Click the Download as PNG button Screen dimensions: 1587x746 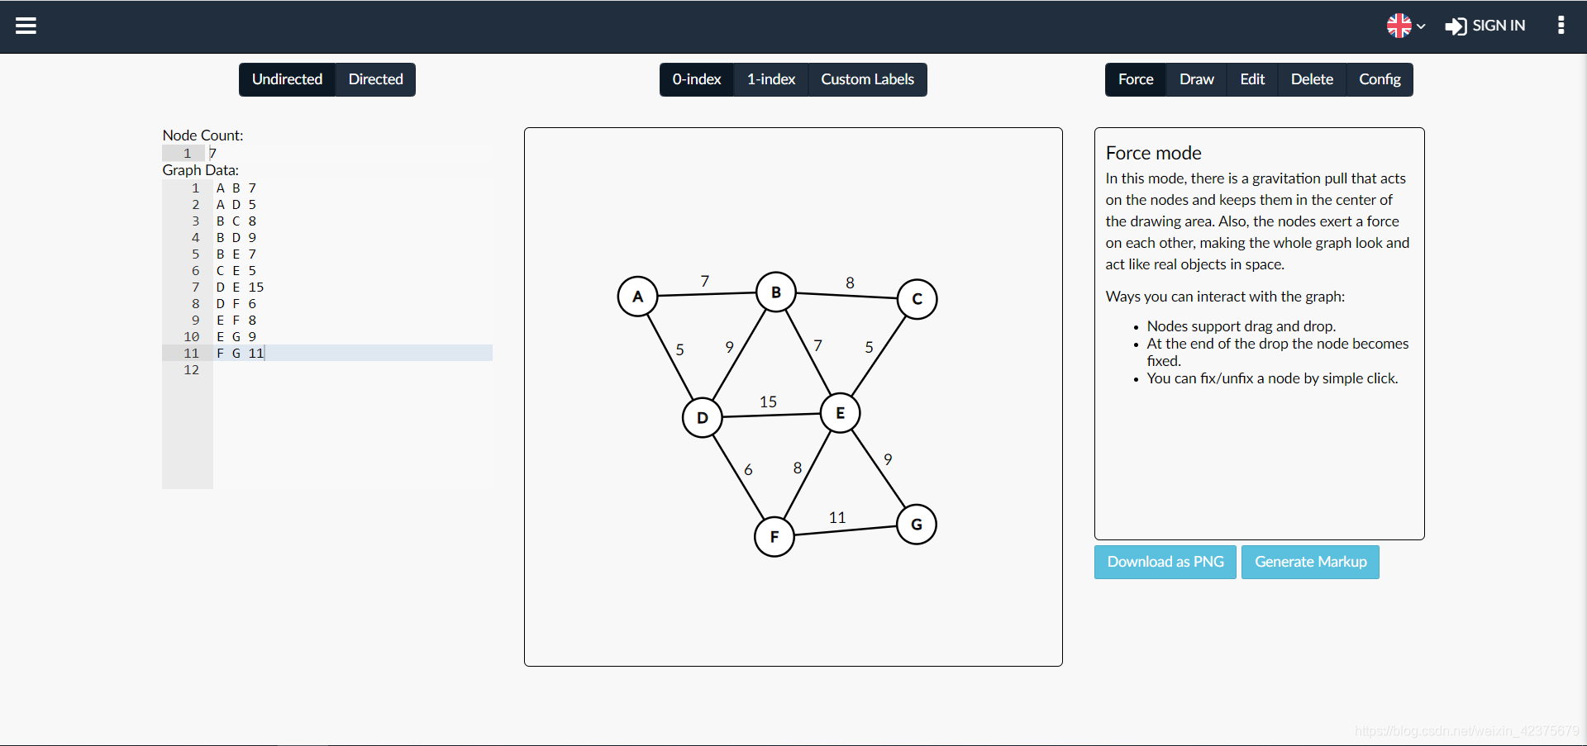1165,562
